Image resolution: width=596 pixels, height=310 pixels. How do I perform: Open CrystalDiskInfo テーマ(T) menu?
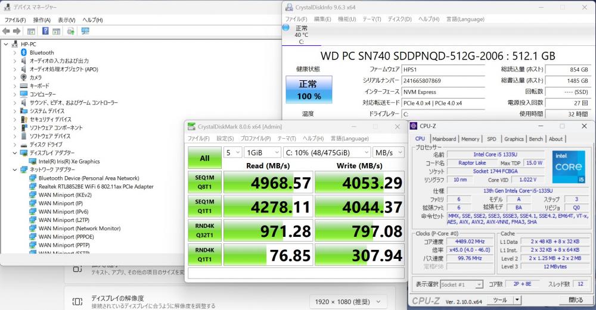pos(372,19)
